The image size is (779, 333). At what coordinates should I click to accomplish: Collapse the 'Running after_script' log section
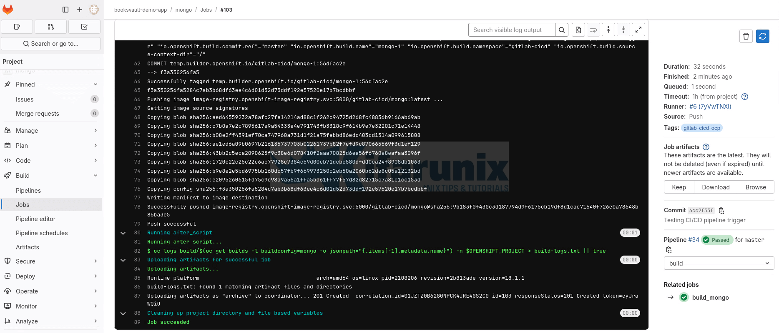(x=123, y=233)
